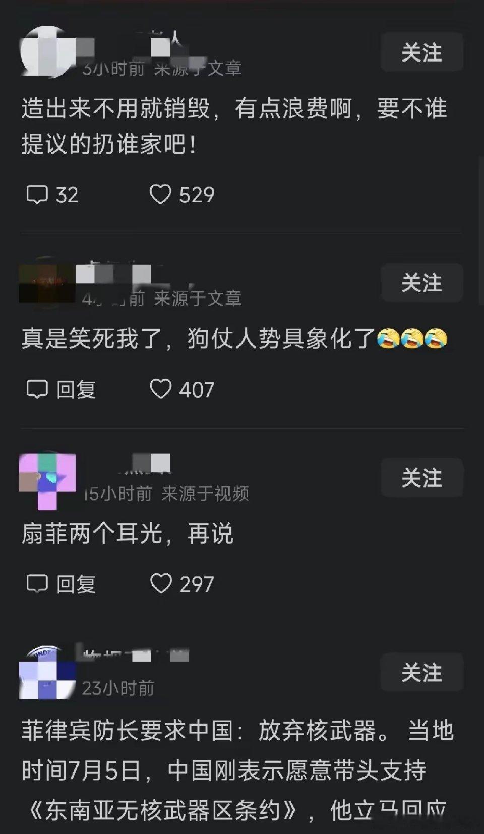Follow the user who posted 23小时前

pos(421,672)
